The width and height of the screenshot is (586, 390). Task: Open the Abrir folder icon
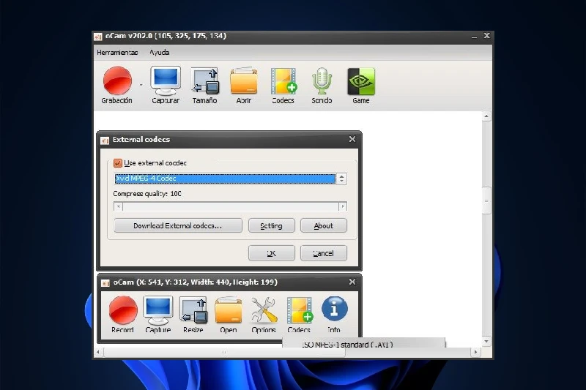[x=244, y=80]
